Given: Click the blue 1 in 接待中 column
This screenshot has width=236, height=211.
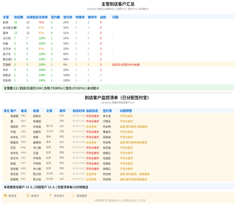Looking at the screenshot, I should [88, 23].
